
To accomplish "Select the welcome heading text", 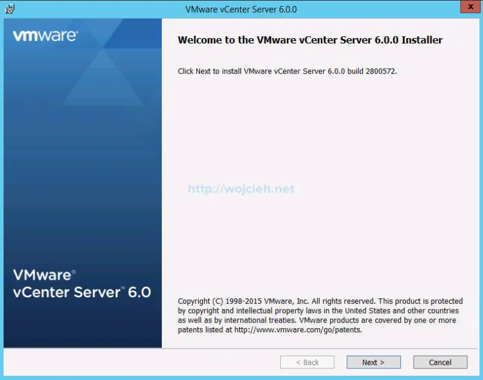I will coord(309,40).
